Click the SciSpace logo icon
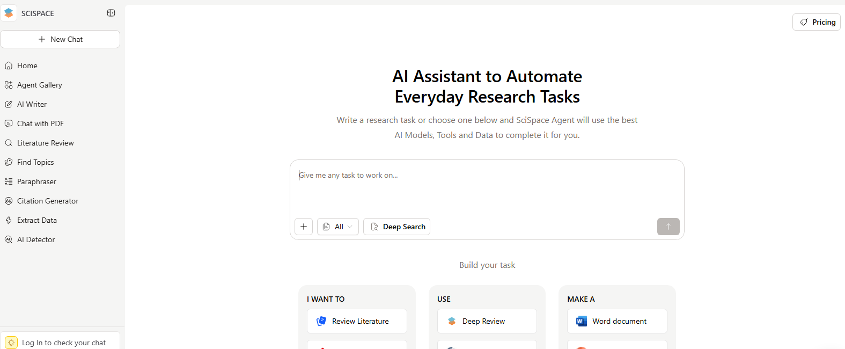 (9, 13)
